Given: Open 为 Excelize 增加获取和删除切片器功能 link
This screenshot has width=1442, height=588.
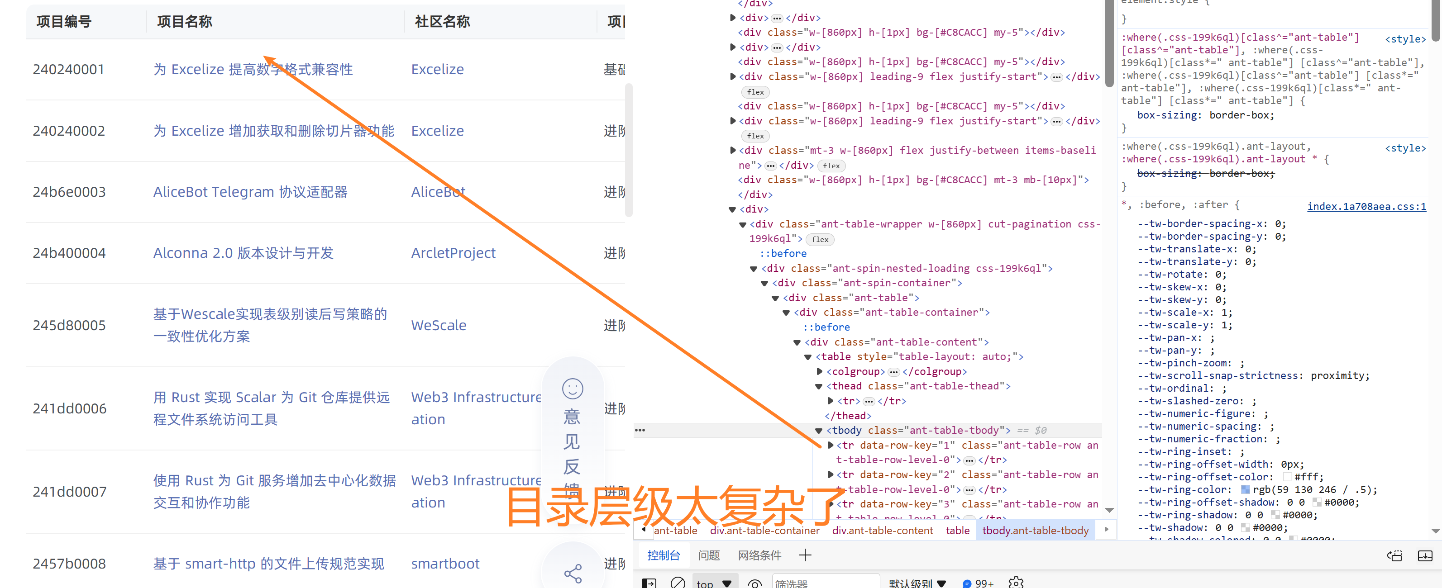Looking at the screenshot, I should (274, 131).
